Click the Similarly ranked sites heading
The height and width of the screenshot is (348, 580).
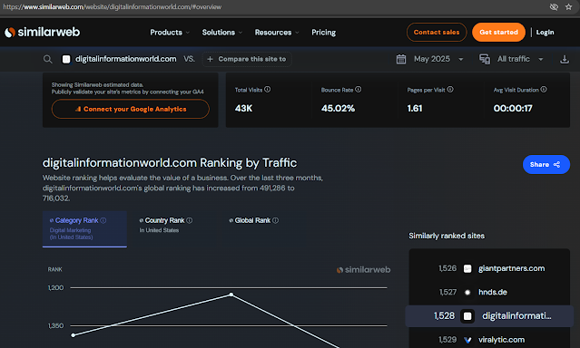pos(447,236)
